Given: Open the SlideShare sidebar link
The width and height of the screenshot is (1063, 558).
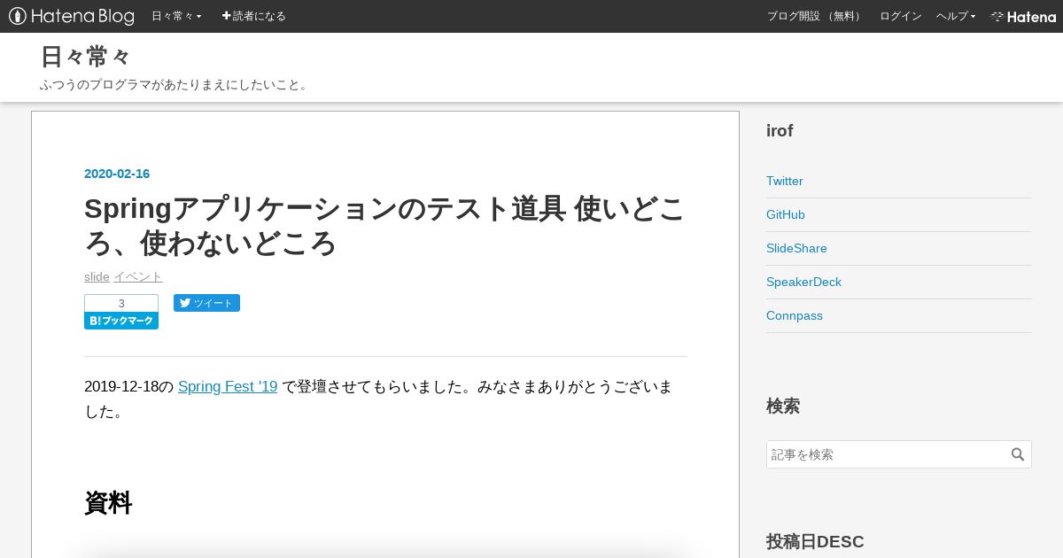Looking at the screenshot, I should coord(796,248).
